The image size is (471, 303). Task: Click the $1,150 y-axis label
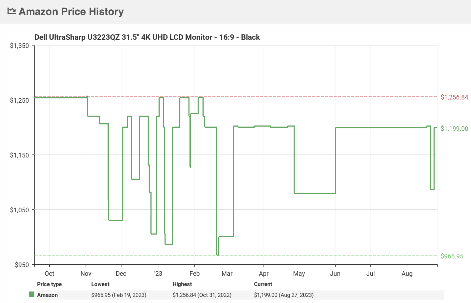click(x=19, y=155)
